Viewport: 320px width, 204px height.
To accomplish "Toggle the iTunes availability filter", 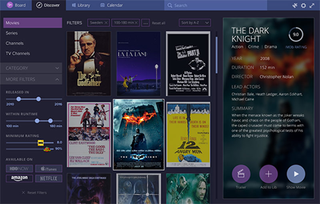I will (49, 168).
